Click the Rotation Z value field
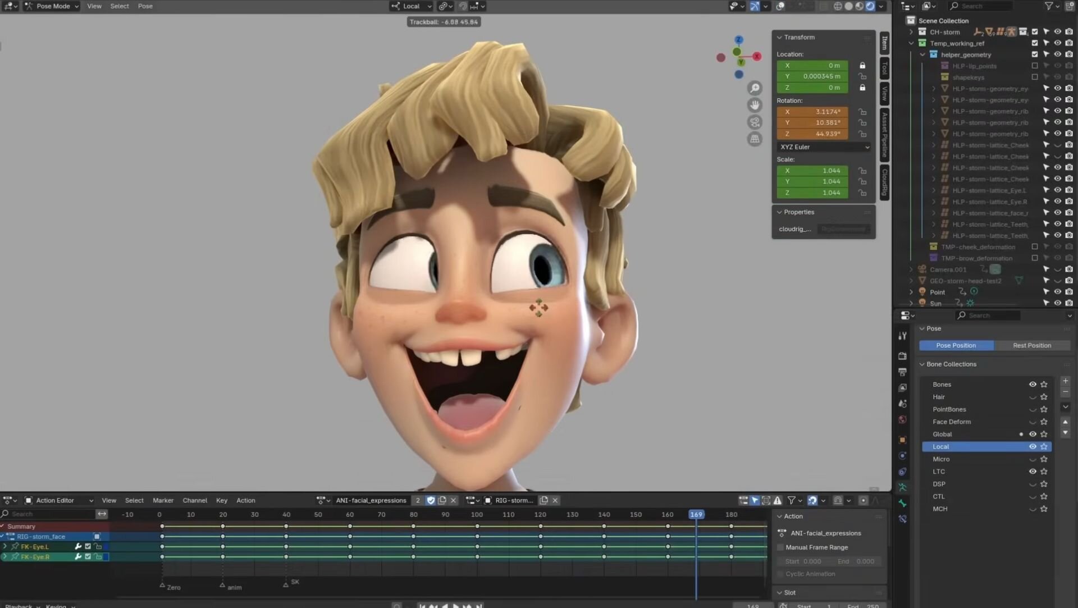Image resolution: width=1078 pixels, height=608 pixels. (x=812, y=134)
